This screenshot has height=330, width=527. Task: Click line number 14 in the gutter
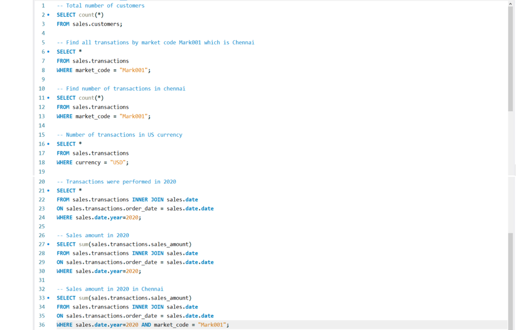click(42, 126)
